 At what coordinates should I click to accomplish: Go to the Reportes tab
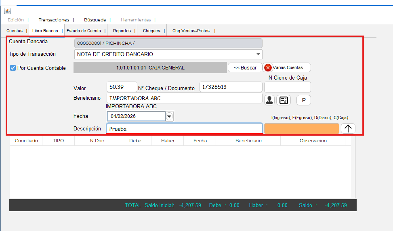pos(122,31)
